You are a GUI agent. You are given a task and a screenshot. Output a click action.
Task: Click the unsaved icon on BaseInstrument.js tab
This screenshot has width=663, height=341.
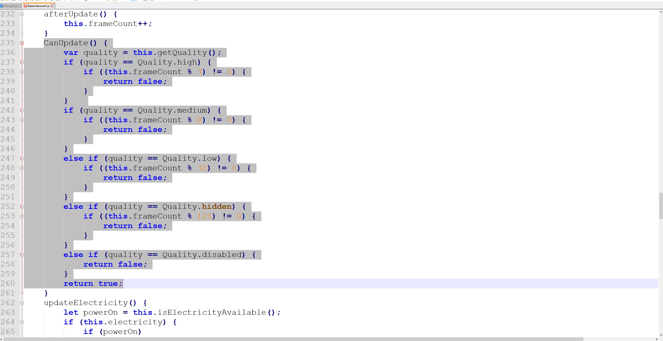click(x=26, y=6)
